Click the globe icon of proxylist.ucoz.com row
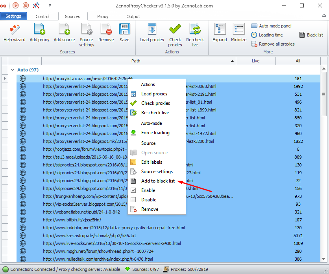The width and height of the screenshot is (329, 274). click(x=23, y=79)
